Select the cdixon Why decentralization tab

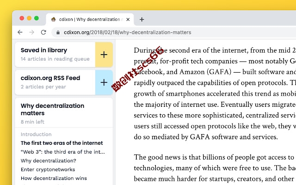pos(90,19)
